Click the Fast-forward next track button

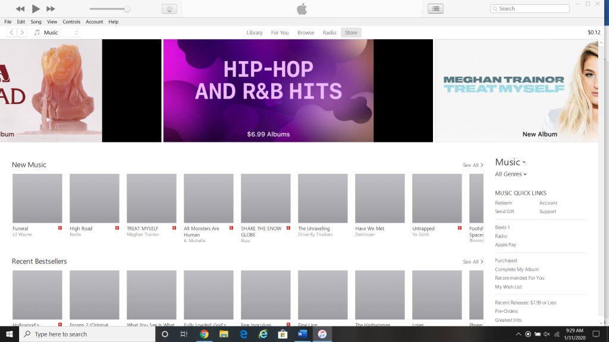click(x=51, y=9)
